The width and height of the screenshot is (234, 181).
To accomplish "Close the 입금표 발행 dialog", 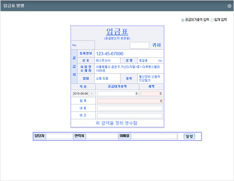I will 229,6.
